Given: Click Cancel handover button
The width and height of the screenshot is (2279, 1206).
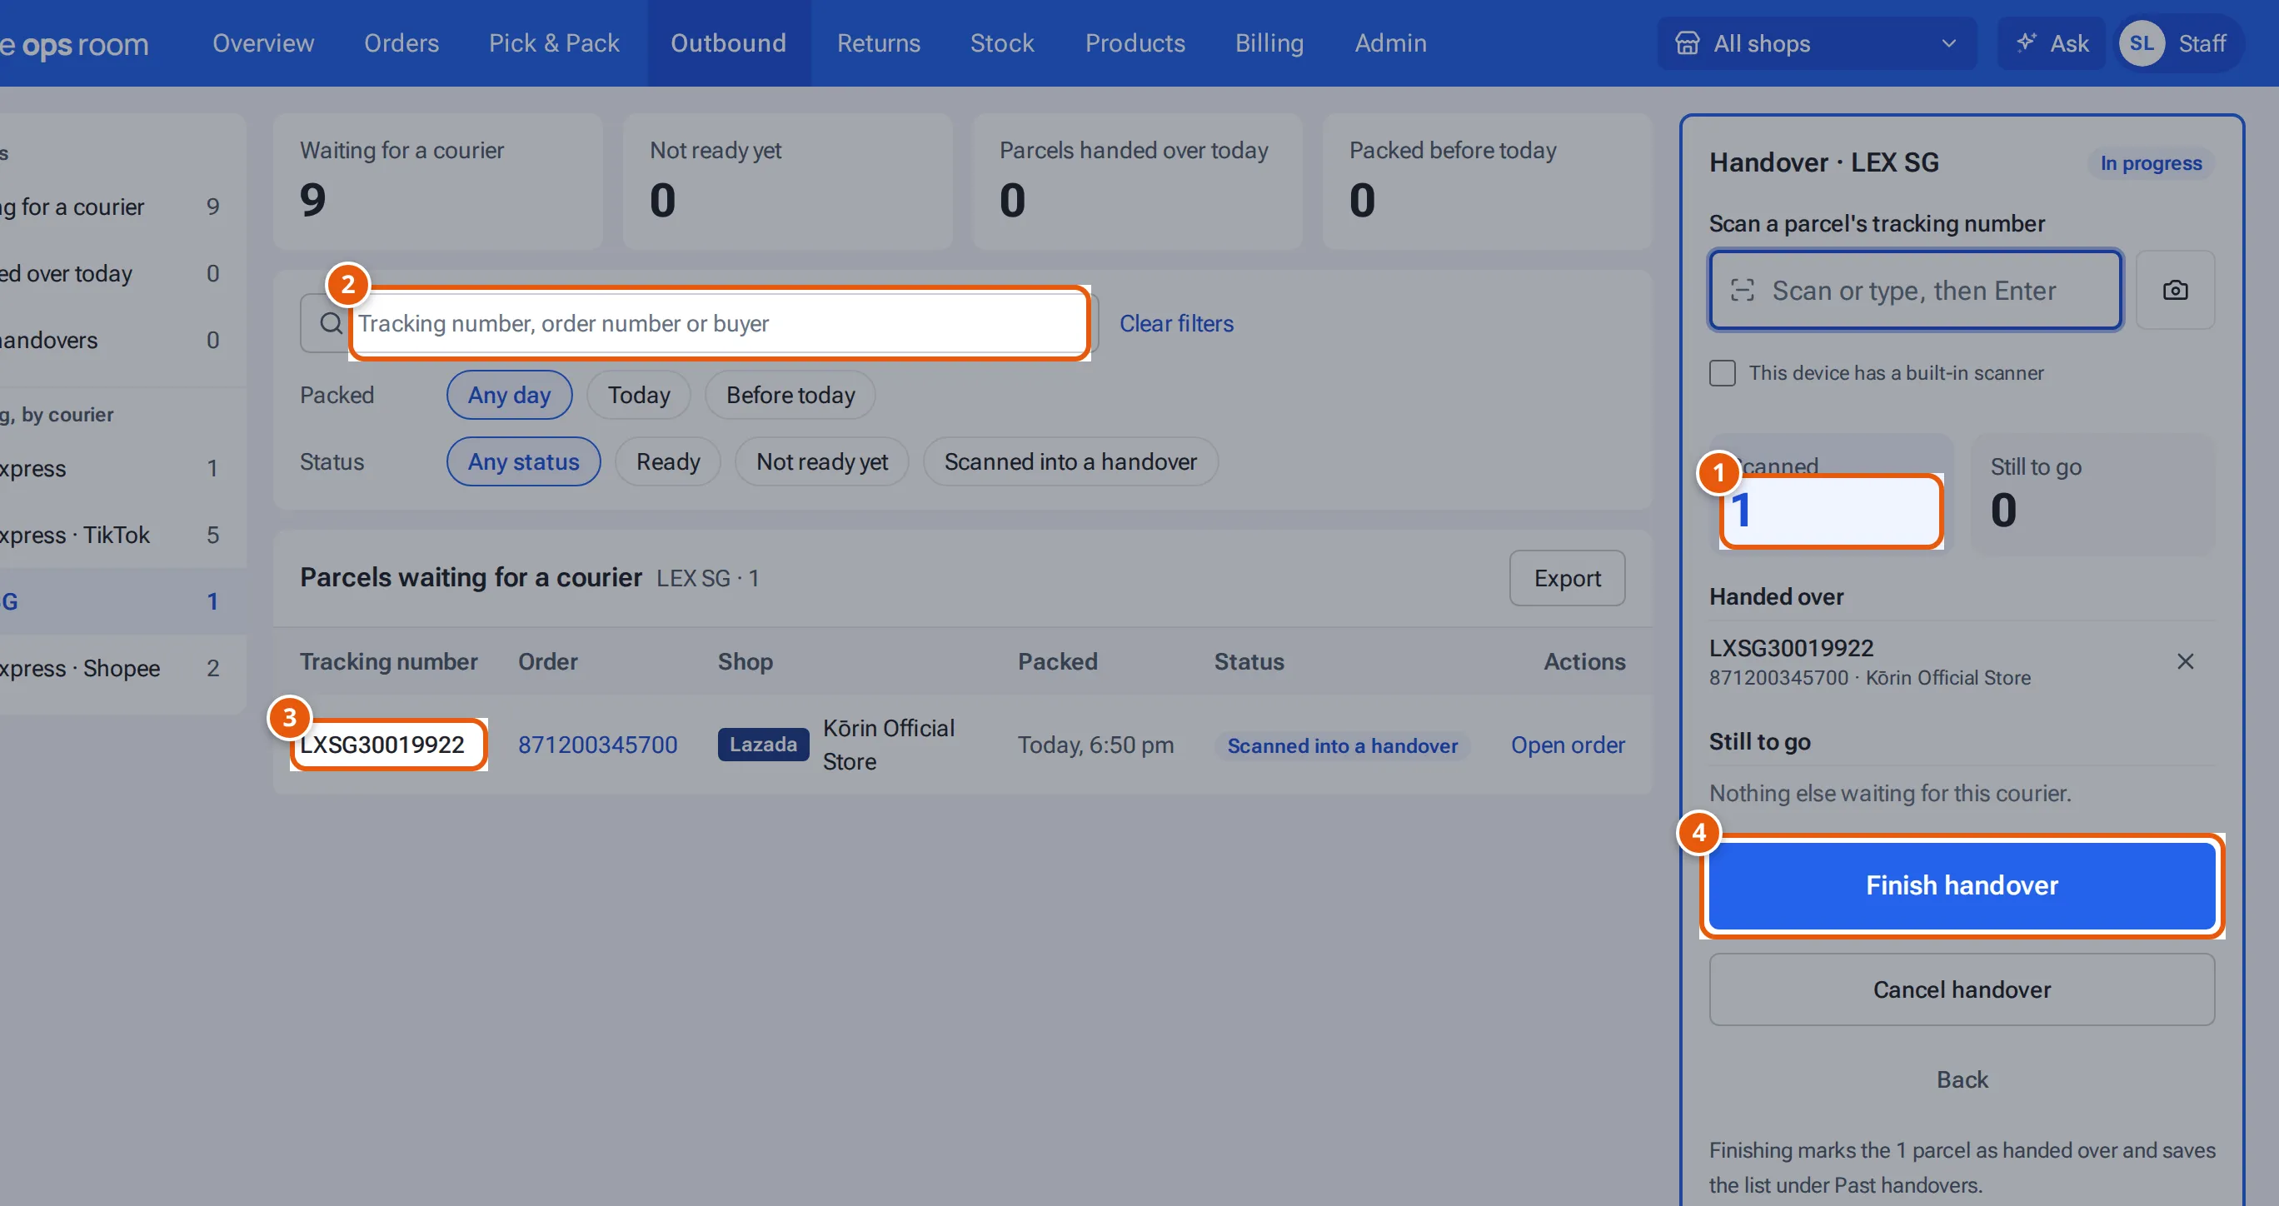Looking at the screenshot, I should 1962,989.
